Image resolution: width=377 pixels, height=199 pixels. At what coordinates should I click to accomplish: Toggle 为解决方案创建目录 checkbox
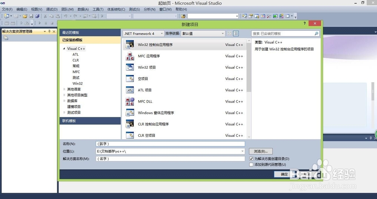[251, 159]
